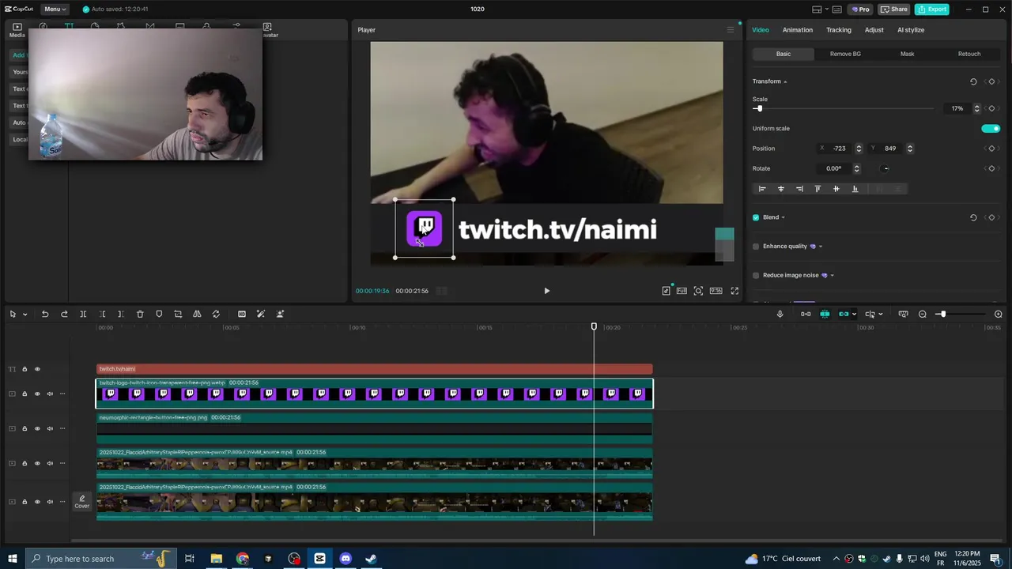
Task: Open the Menu dropdown in title bar
Action: (x=55, y=9)
